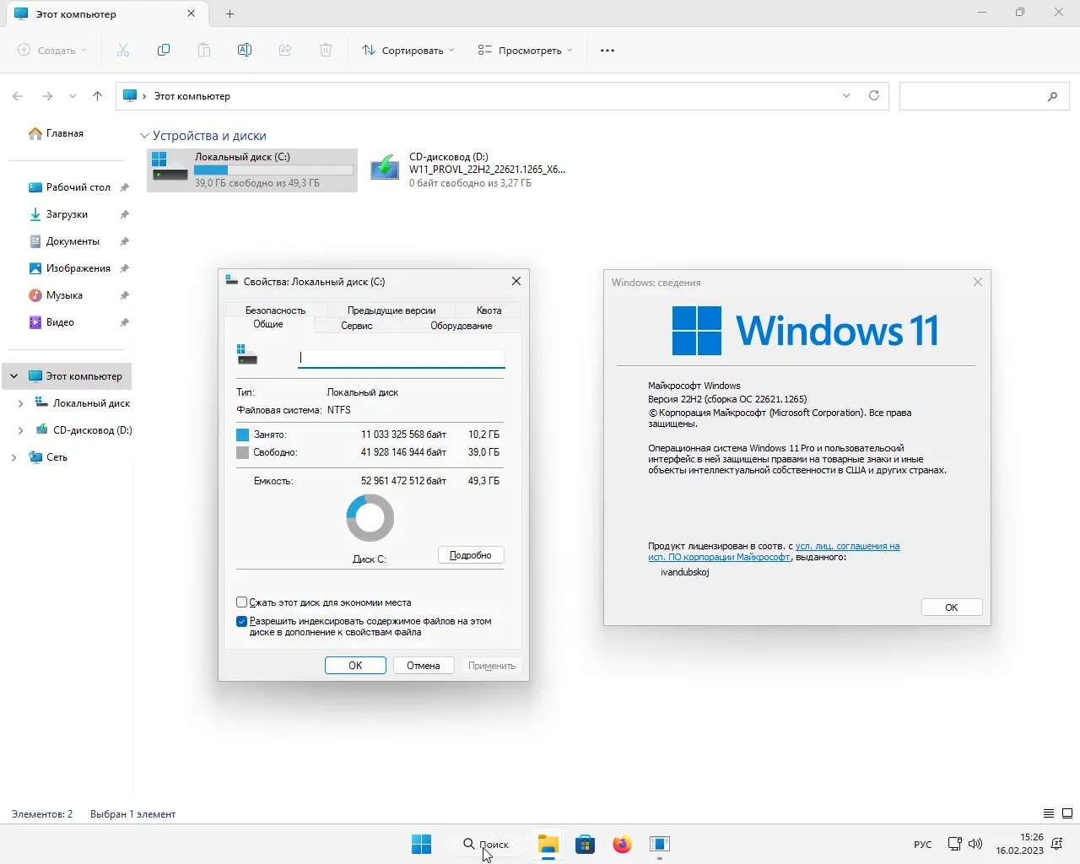Screen dimensions: 1080x864
Task: Click the disk label name field
Action: pyautogui.click(x=402, y=358)
